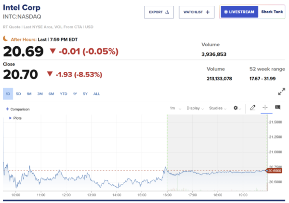This screenshot has width=289, height=203.
Task: Open chart settings gear menu
Action: [237, 108]
